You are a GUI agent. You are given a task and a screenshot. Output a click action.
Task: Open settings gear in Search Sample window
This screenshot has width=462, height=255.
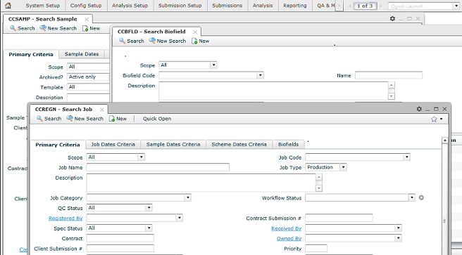392,18
